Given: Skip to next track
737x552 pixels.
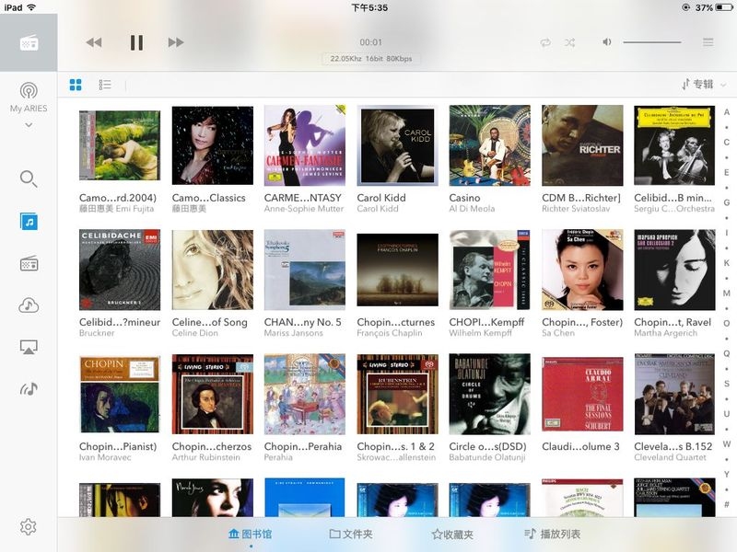Looking at the screenshot, I should tap(176, 42).
